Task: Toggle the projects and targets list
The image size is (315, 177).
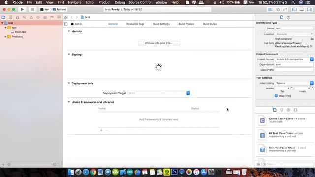Action: pyautogui.click(x=66, y=24)
